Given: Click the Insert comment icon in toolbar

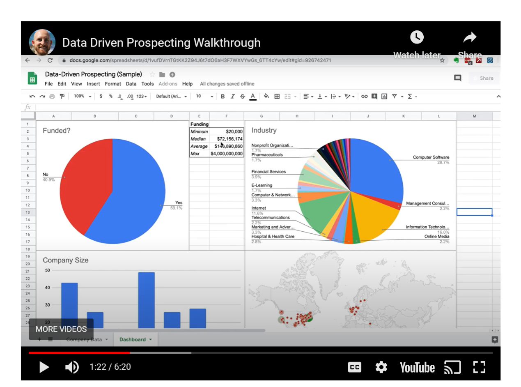Looking at the screenshot, I should (x=374, y=97).
